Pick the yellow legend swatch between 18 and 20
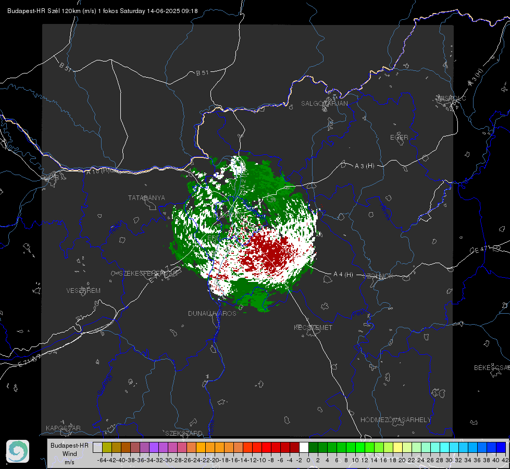 pos(398,447)
